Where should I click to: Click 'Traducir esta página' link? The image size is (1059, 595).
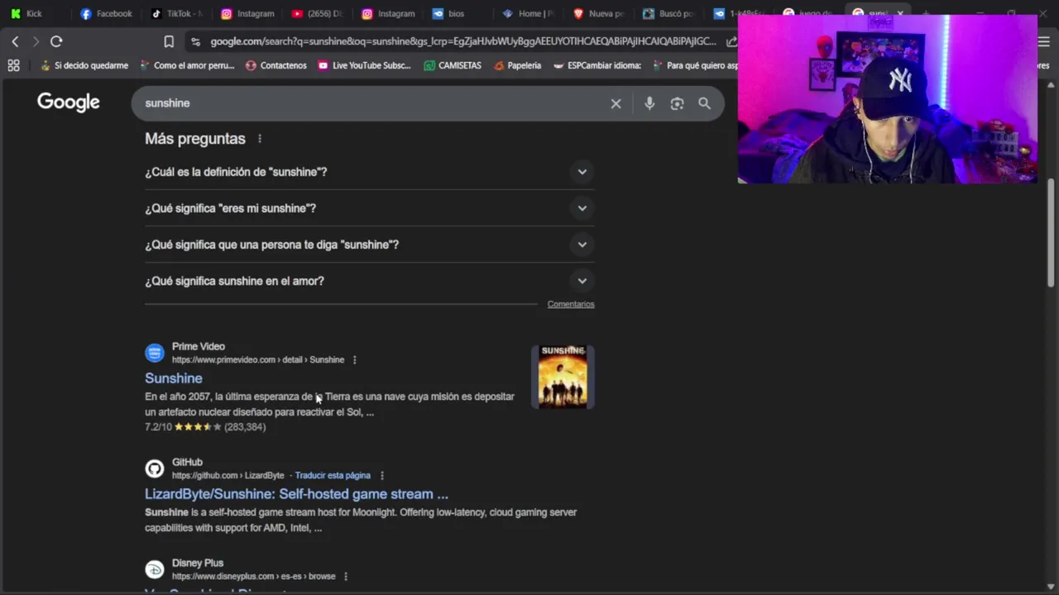pyautogui.click(x=333, y=475)
